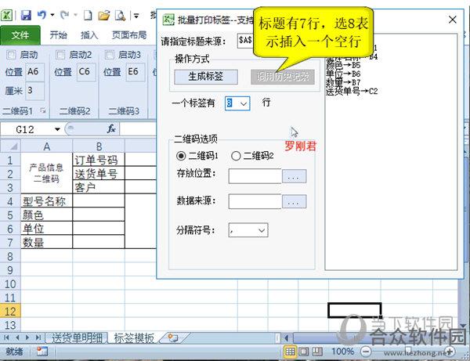The width and height of the screenshot is (470, 361).
Task: Switch to the 送货单明细 sheet tab
Action: click(77, 338)
